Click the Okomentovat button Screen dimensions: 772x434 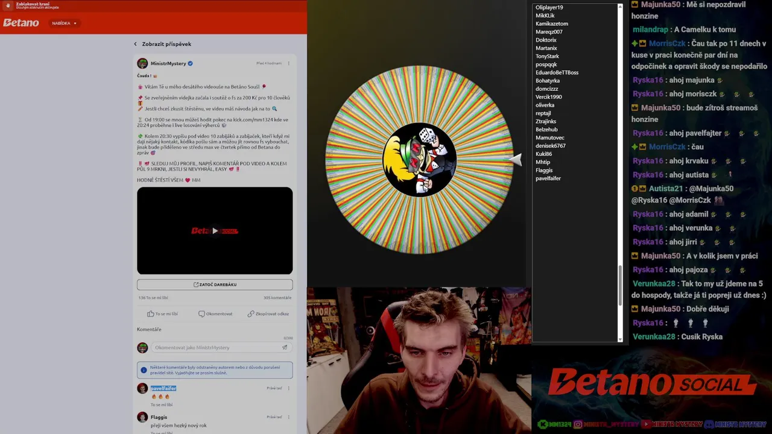(215, 313)
